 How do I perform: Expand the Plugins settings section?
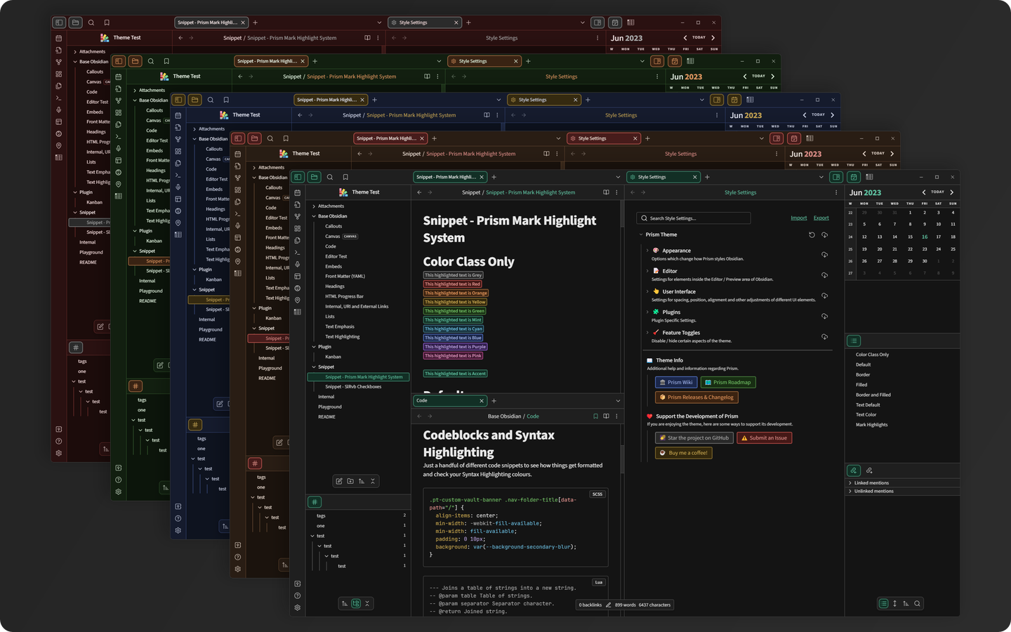point(647,312)
